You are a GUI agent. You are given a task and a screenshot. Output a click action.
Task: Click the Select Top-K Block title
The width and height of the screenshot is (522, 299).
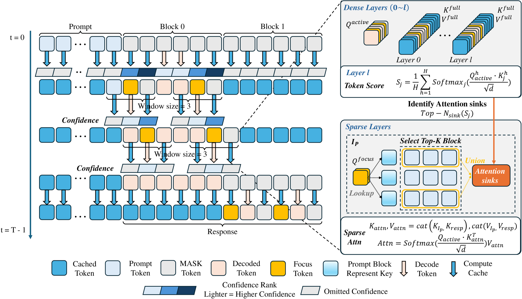click(430, 141)
